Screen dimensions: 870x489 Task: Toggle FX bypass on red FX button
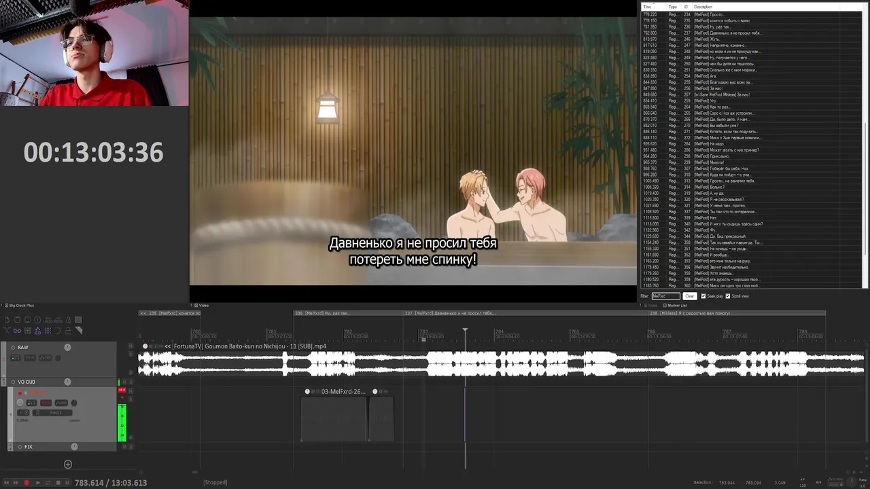tap(46, 403)
